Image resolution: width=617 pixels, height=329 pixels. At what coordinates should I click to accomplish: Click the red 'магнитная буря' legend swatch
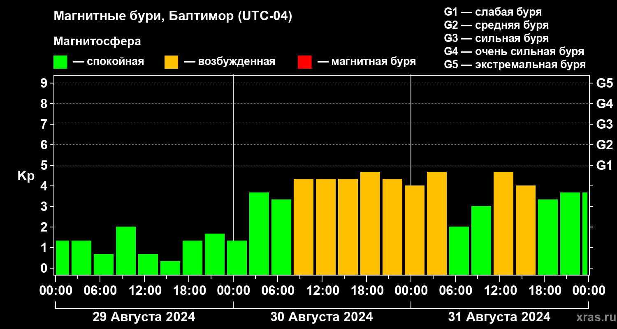[x=304, y=62]
